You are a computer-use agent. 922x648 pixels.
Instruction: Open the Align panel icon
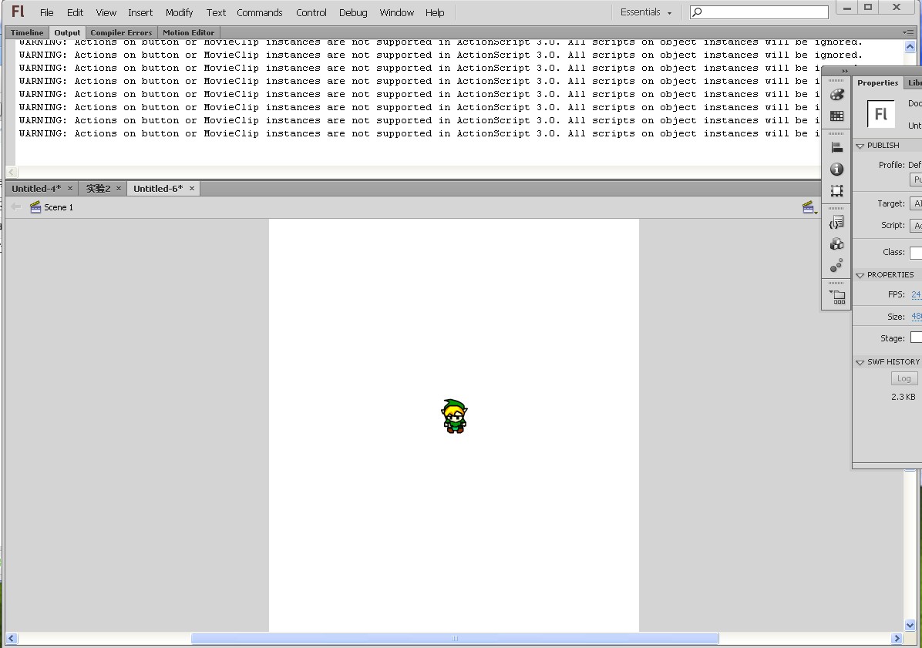(836, 147)
